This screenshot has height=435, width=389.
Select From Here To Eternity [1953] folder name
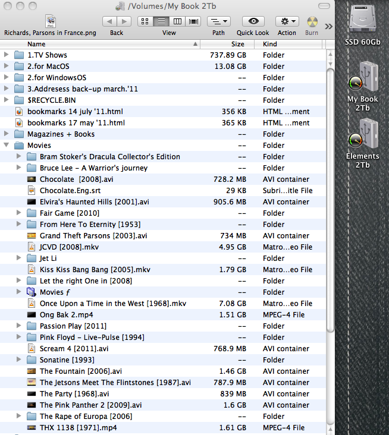point(90,225)
